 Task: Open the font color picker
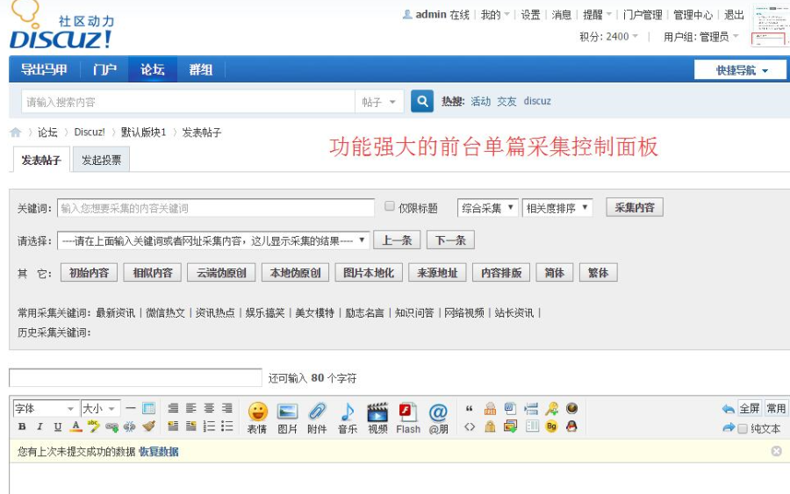76,426
